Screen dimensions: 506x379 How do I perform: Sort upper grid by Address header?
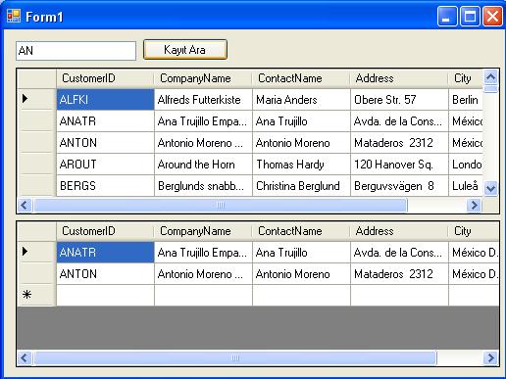[x=399, y=78]
